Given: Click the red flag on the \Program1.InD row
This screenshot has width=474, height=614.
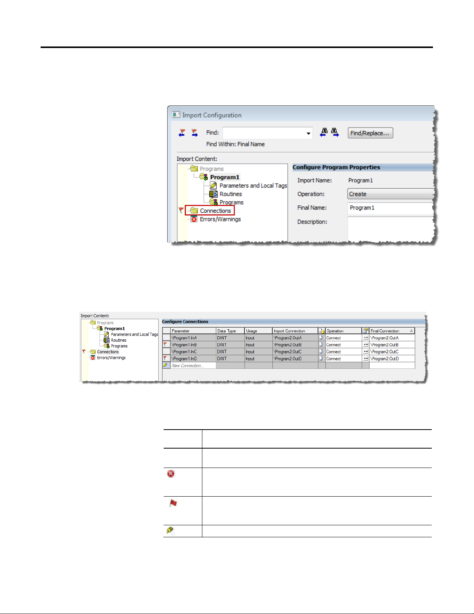Looking at the screenshot, I should (165, 358).
